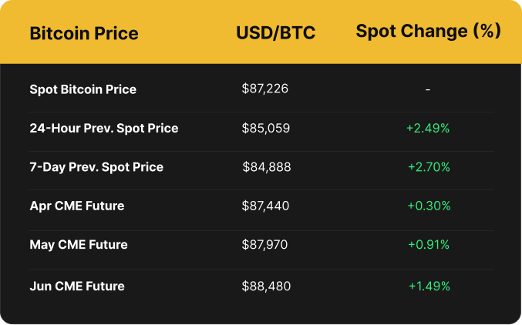Click the $87,440 futures price
The height and width of the screenshot is (325, 522).
click(265, 206)
